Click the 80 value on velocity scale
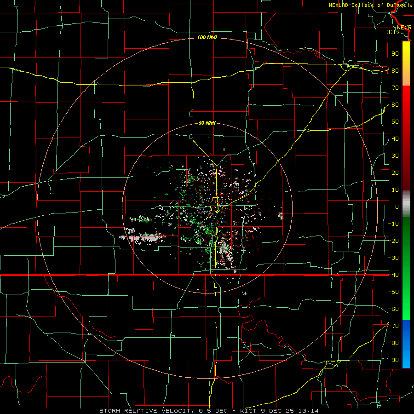 pyautogui.click(x=395, y=71)
